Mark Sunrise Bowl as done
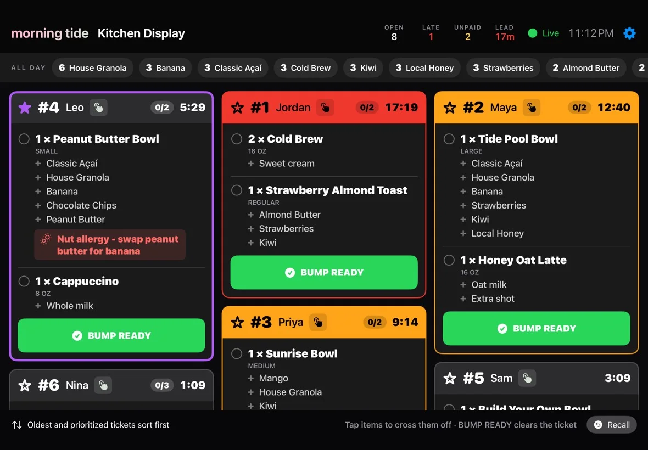The height and width of the screenshot is (450, 648). click(x=237, y=353)
